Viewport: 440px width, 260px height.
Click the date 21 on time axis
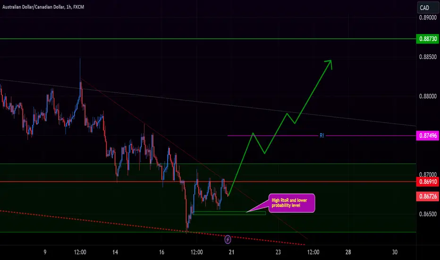231,252
